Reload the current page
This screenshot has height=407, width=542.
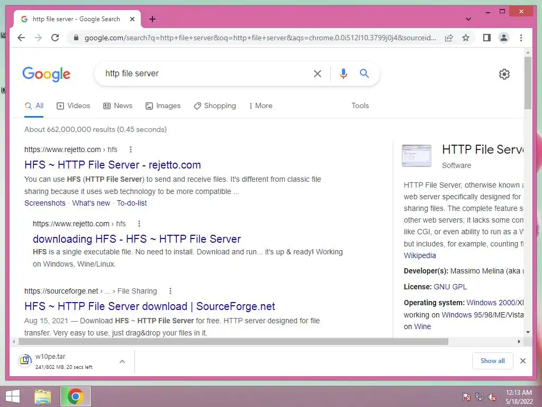[x=55, y=38]
